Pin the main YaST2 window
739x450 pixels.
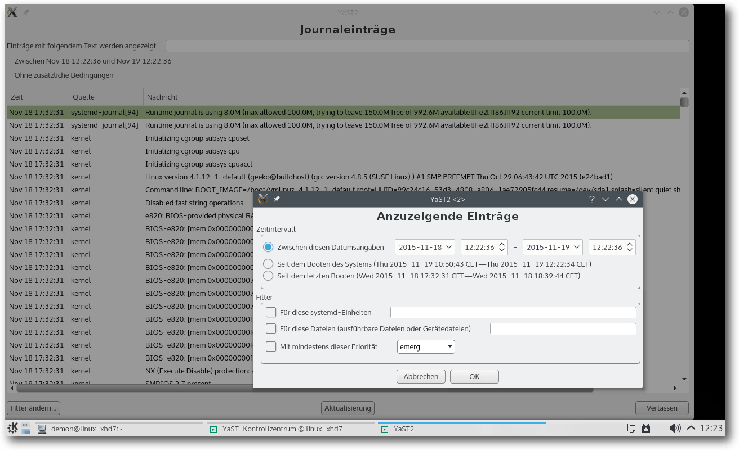pos(26,12)
